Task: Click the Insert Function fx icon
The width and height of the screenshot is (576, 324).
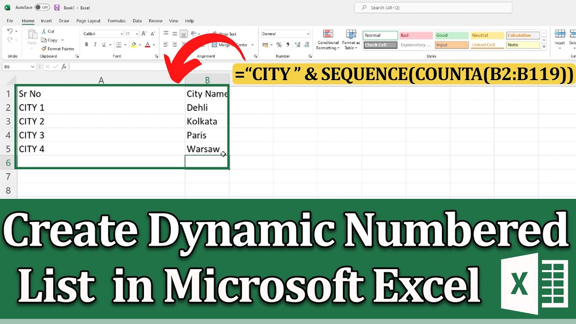Action: pyautogui.click(x=64, y=67)
